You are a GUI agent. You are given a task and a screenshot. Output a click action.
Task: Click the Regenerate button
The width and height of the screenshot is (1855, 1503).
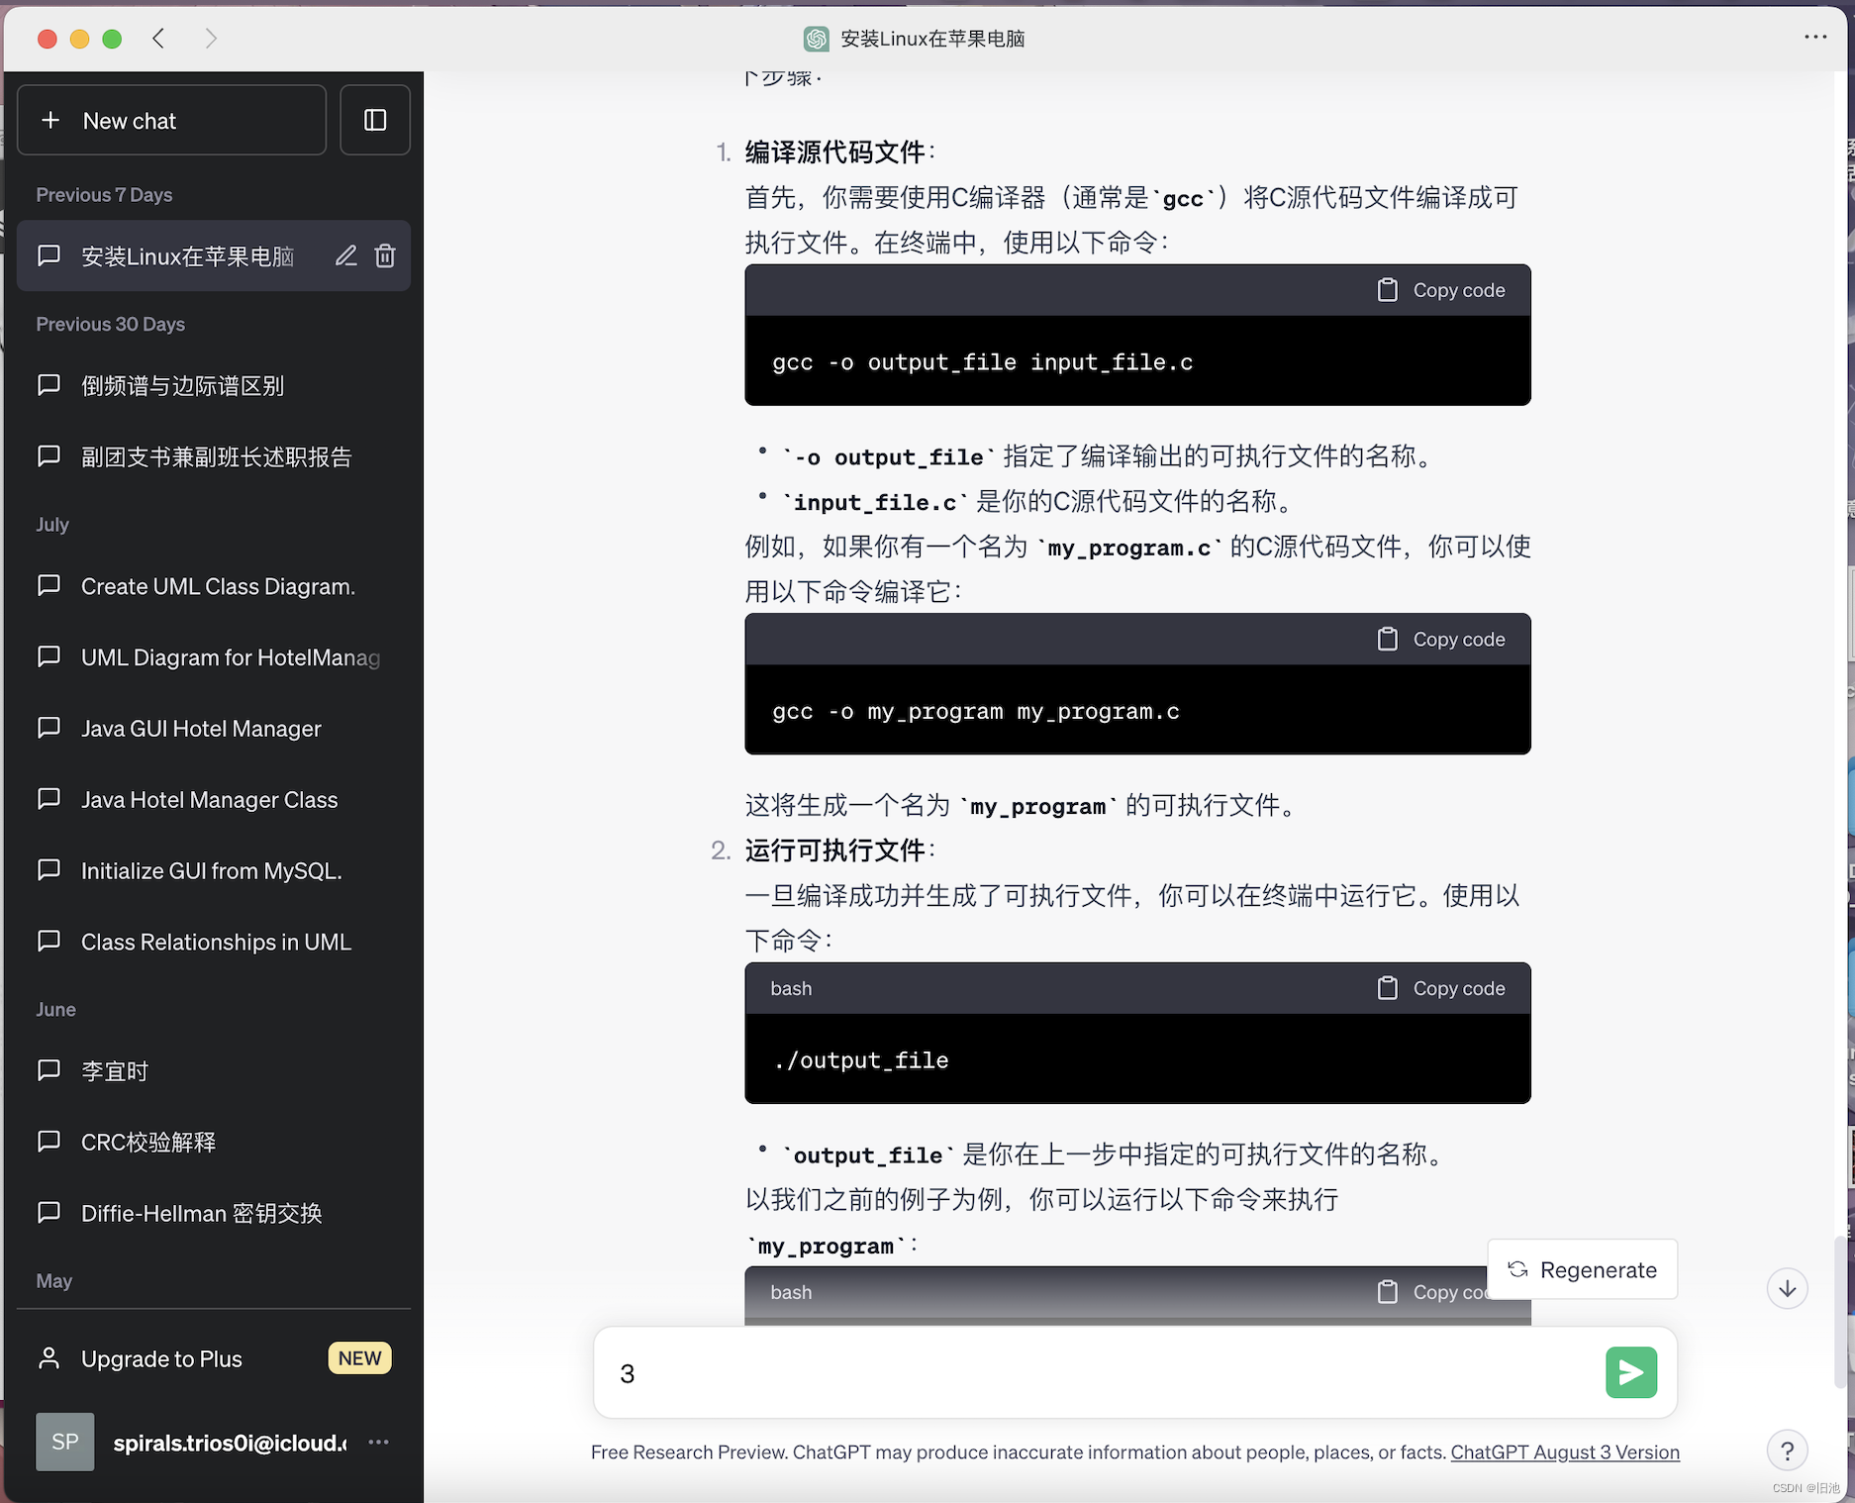pyautogui.click(x=1582, y=1268)
